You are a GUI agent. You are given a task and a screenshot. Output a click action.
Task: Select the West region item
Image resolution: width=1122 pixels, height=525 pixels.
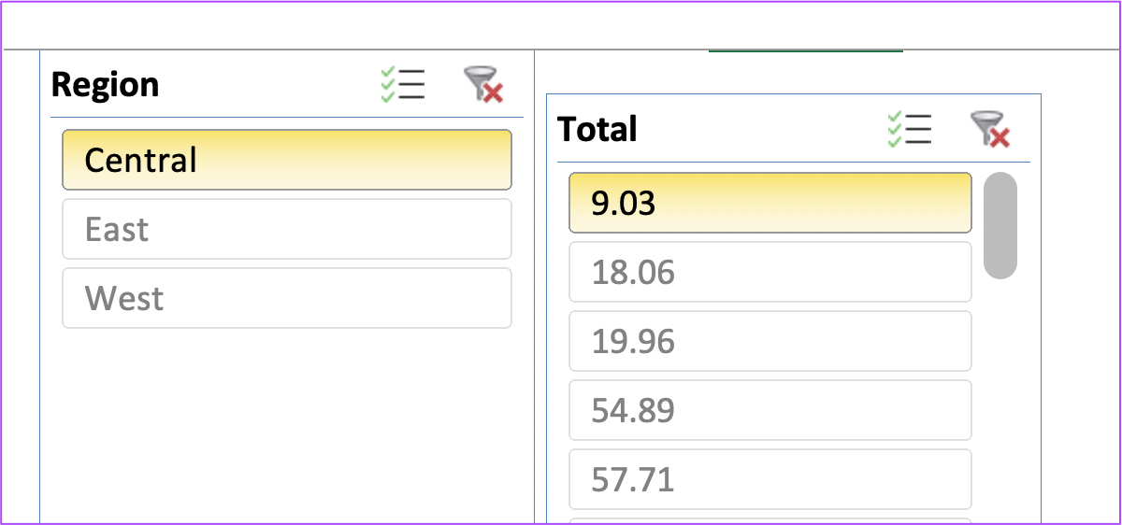[287, 298]
